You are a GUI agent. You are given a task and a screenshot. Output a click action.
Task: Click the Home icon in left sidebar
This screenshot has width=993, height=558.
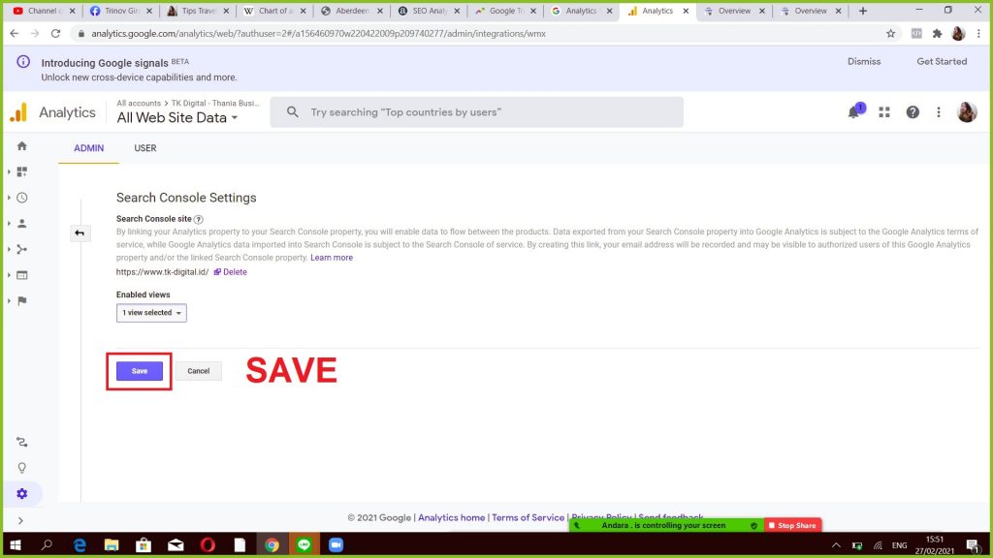click(x=21, y=146)
